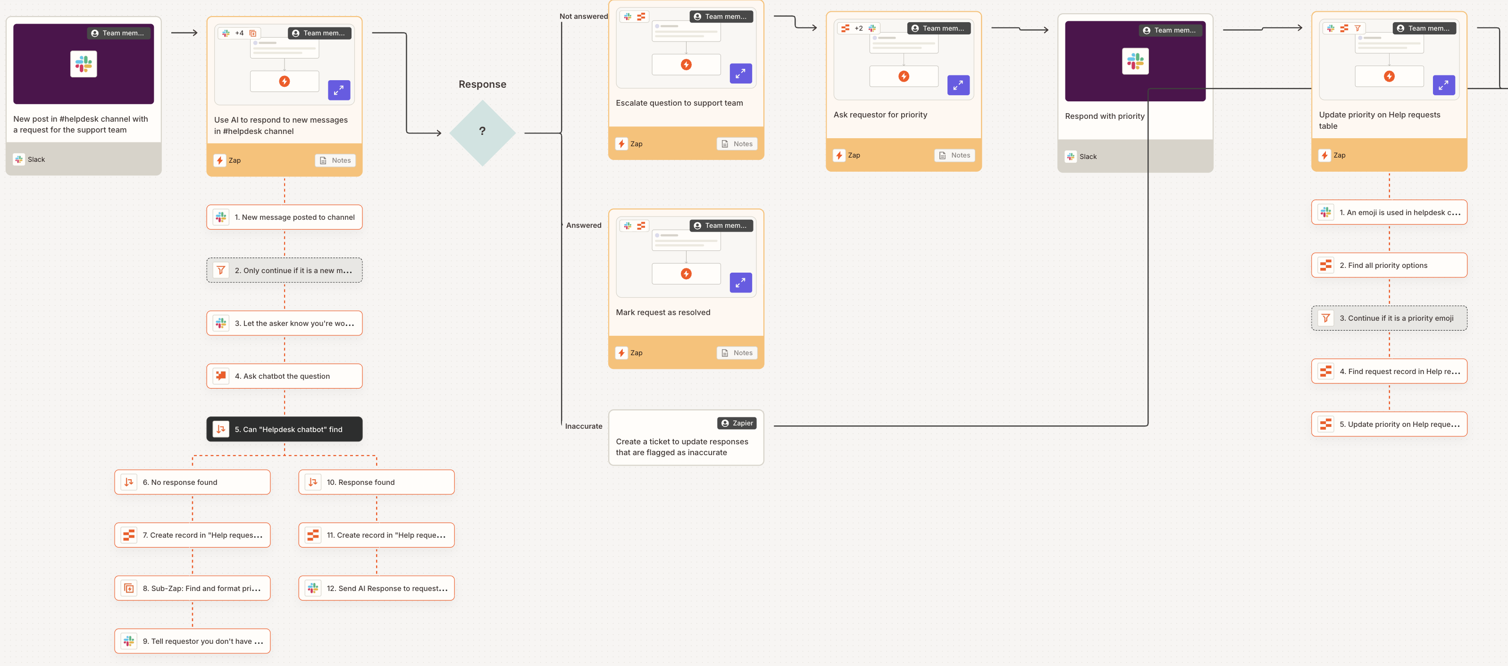
Task: Click the filter icon on the Update priority zap header
Action: click(x=1358, y=27)
